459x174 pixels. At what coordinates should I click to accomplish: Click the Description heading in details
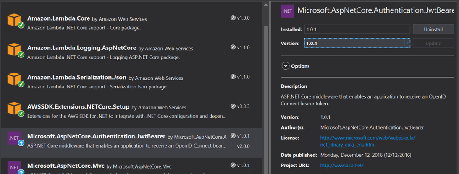point(294,86)
